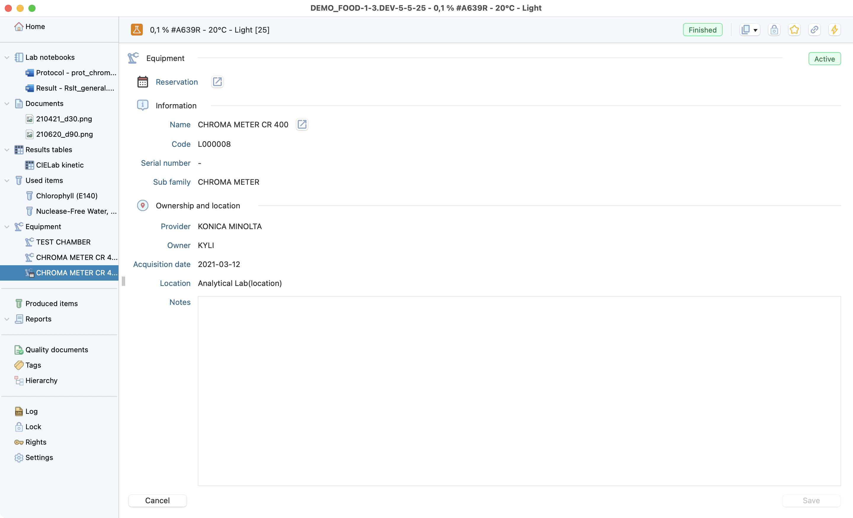853x518 pixels.
Task: Collapse the Results tables section
Action: pyautogui.click(x=7, y=150)
